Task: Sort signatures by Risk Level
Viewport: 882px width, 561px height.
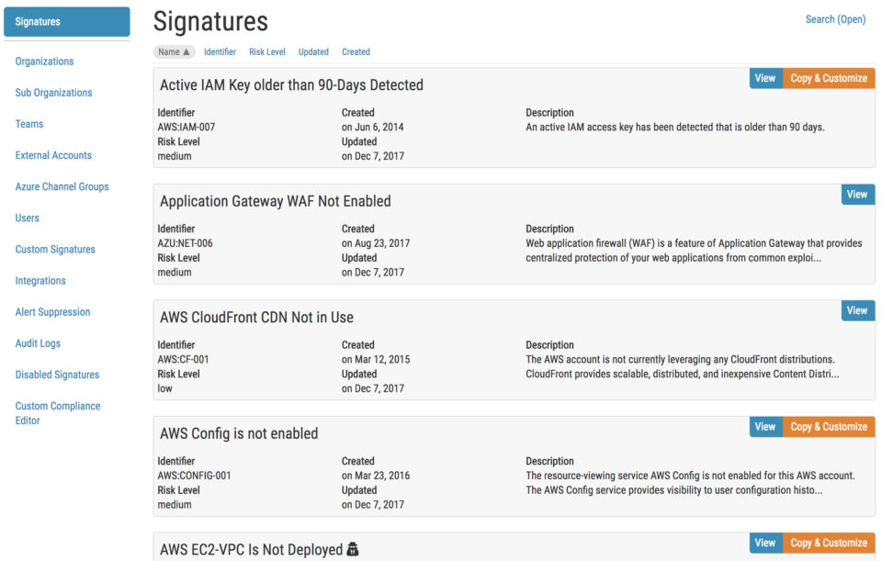Action: coord(267,52)
